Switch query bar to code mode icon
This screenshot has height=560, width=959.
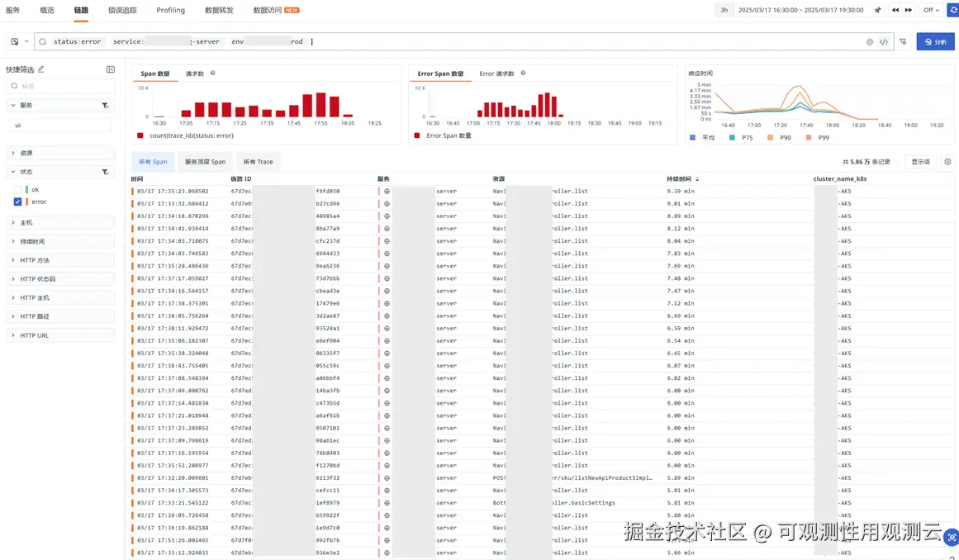coord(884,41)
